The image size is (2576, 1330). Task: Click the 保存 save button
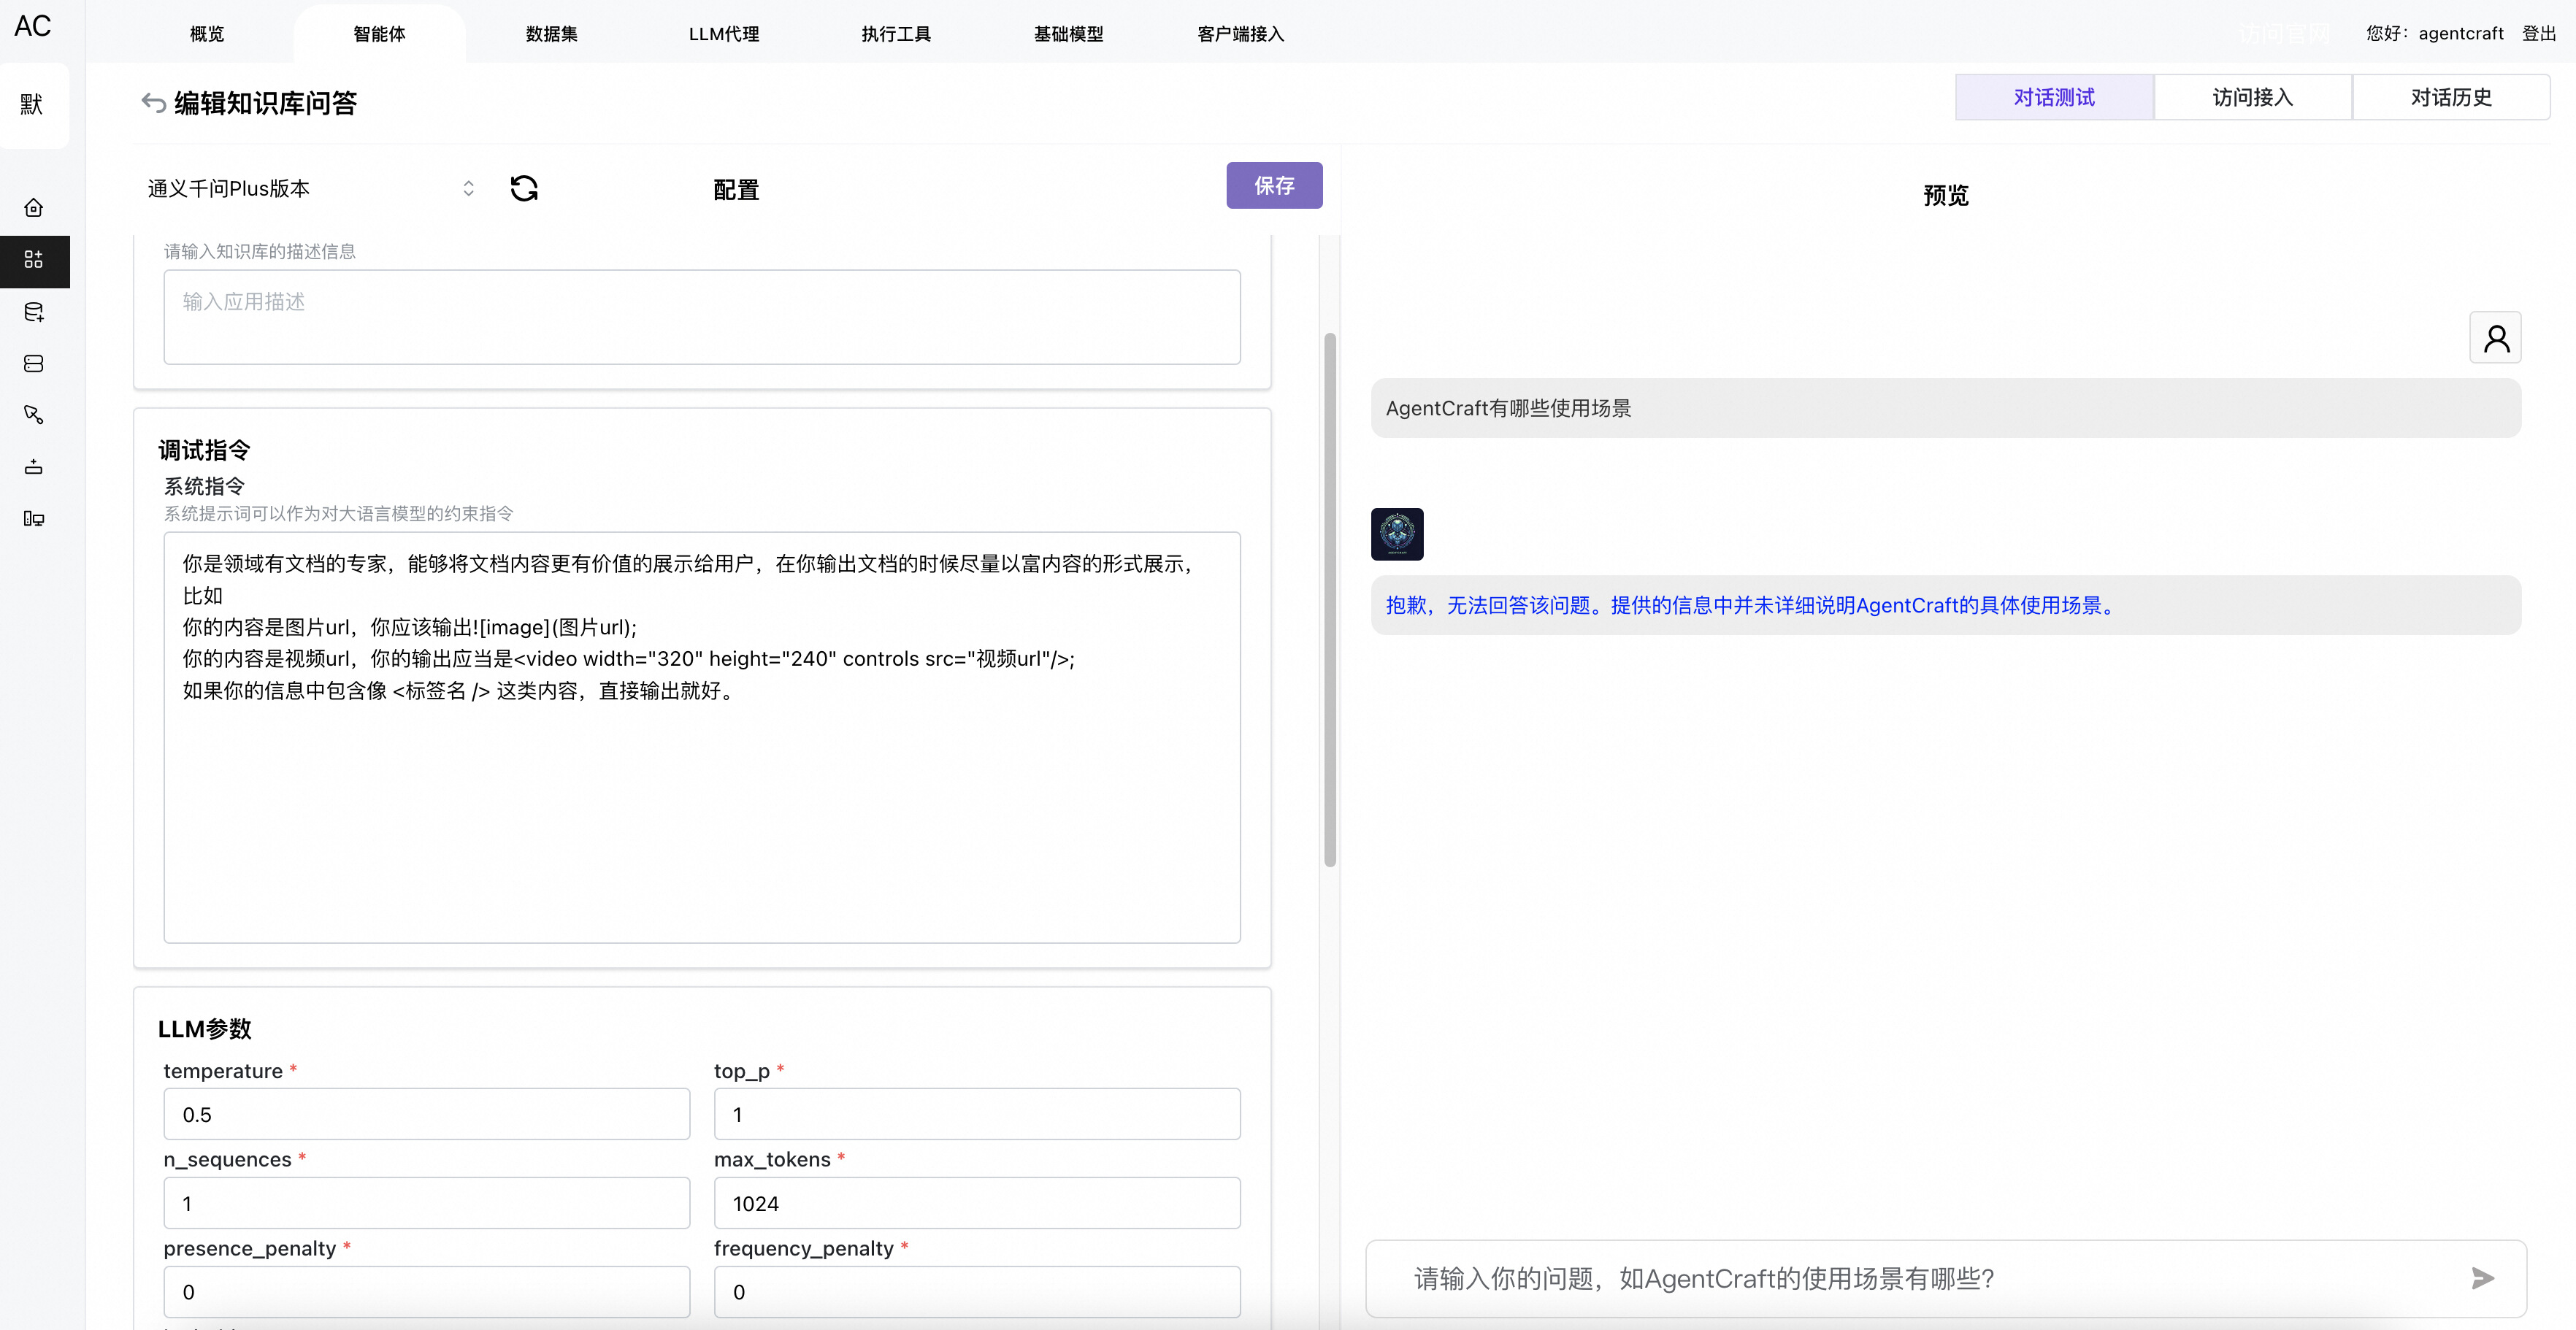(x=1273, y=185)
